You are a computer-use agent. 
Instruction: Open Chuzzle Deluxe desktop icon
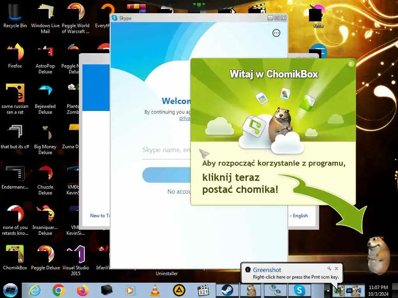(45, 180)
